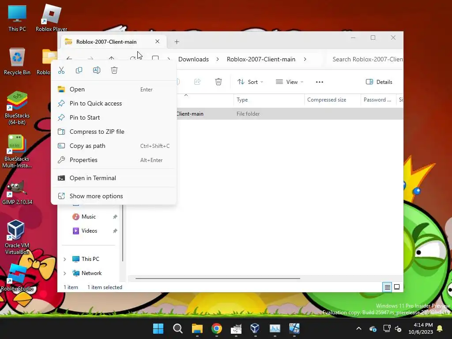Viewport: 452px width, 339px height.
Task: Select the Roblox-2007-Client-main tab
Action: 113,41
